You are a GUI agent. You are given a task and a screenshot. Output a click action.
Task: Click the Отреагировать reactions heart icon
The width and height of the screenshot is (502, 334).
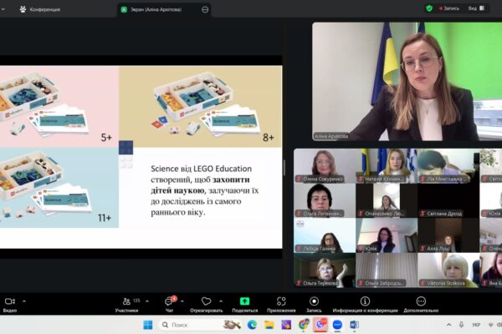pyautogui.click(x=206, y=301)
